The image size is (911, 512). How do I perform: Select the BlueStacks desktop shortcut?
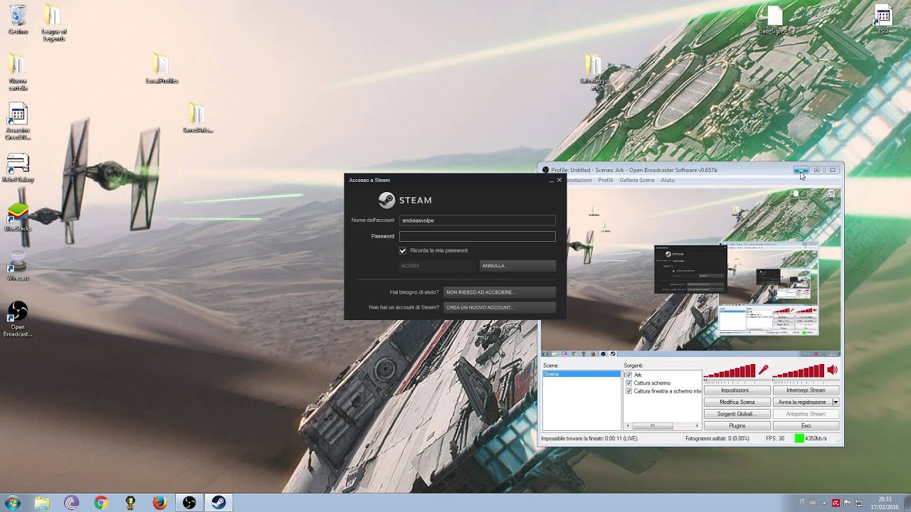18,217
